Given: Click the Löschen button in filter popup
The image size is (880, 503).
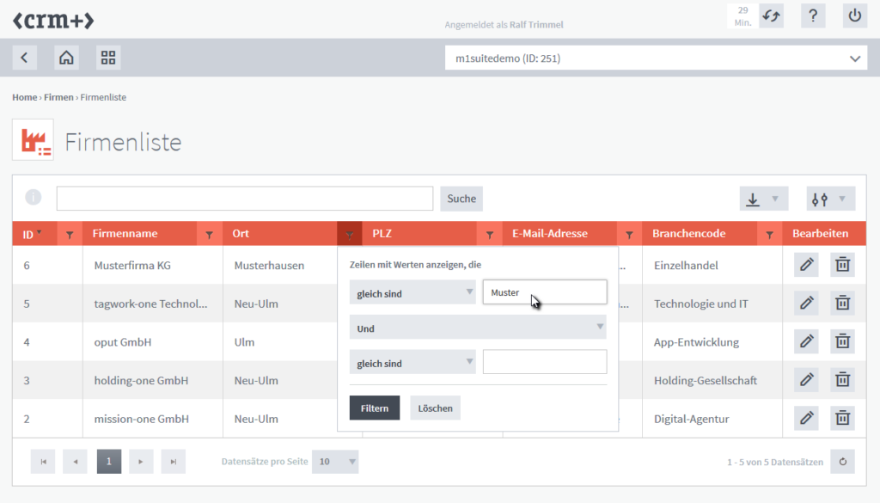Looking at the screenshot, I should coord(435,408).
